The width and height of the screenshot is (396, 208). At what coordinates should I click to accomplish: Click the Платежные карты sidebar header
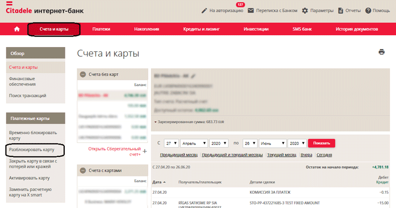pyautogui.click(x=35, y=118)
